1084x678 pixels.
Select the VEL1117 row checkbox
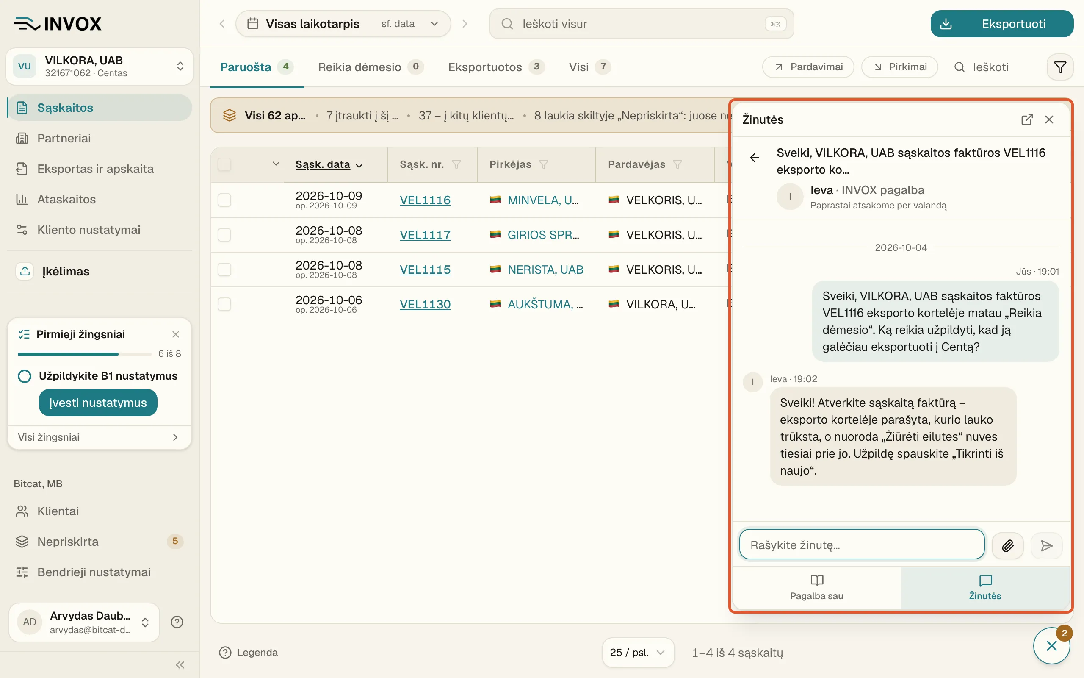[x=224, y=234]
